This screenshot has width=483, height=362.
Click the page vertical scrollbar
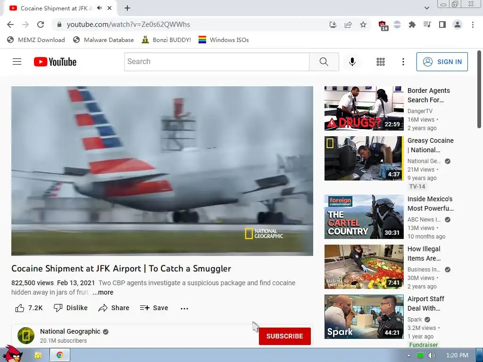point(479,89)
